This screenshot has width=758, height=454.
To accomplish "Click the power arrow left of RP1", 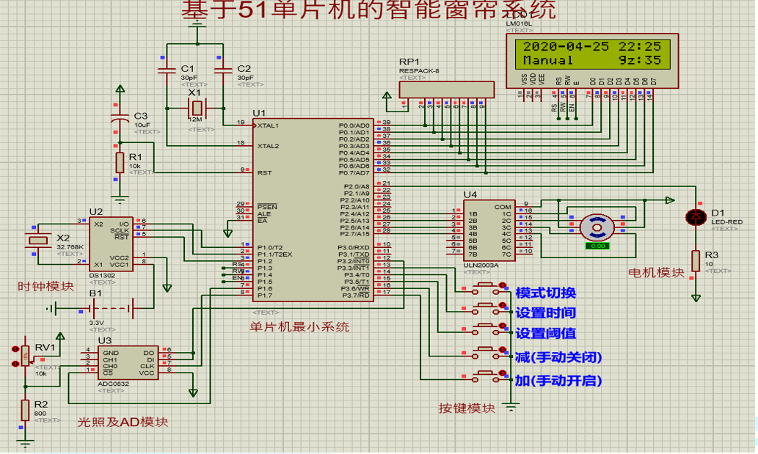I will coord(387,95).
